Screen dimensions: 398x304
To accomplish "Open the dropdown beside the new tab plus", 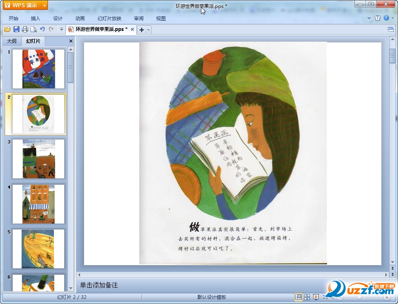I will tap(149, 30).
